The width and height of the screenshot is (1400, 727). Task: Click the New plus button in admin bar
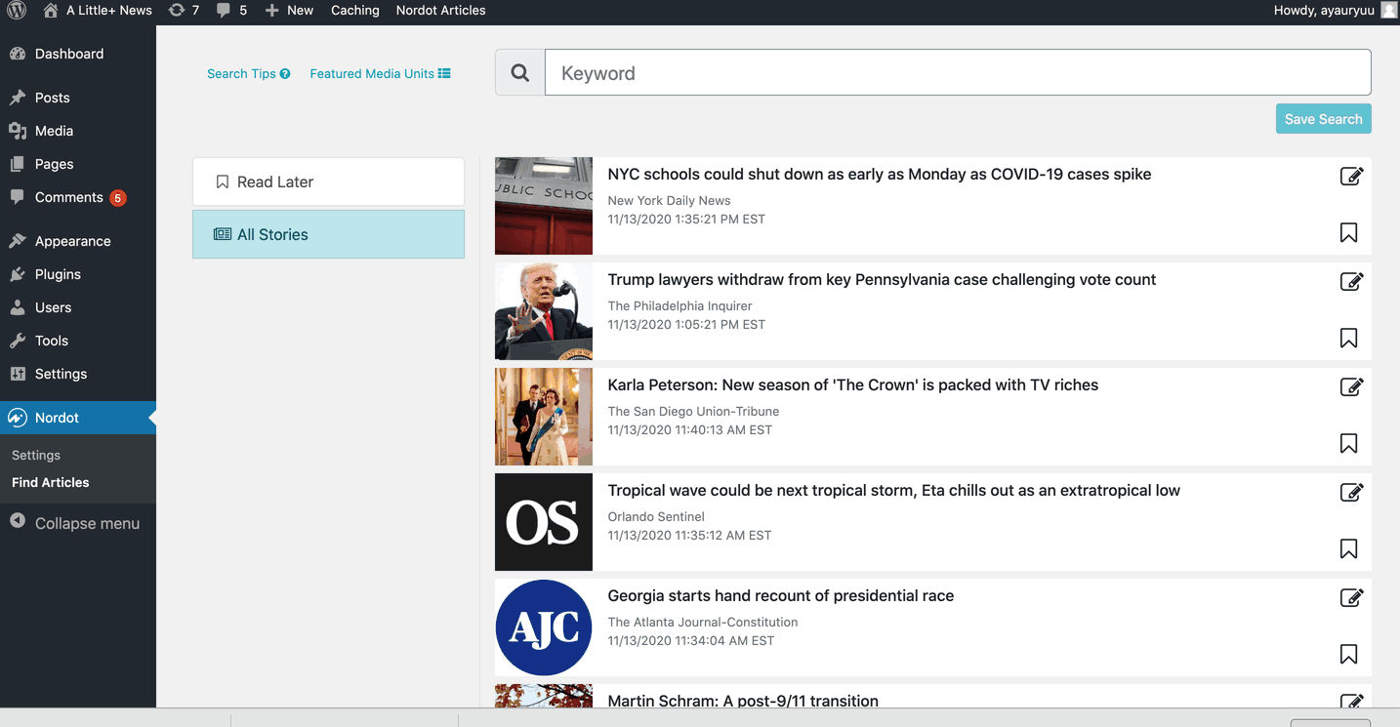pos(289,11)
